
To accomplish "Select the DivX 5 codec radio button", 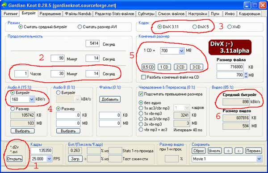I will pyautogui.click(x=194, y=27).
